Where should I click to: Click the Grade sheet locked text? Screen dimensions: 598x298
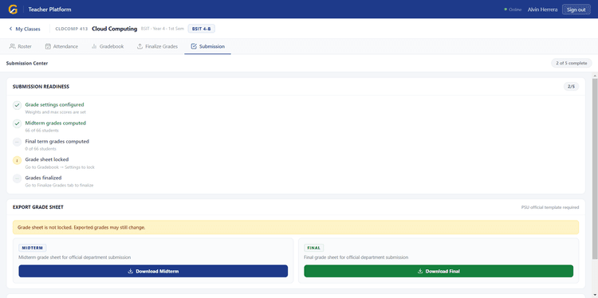[x=47, y=159]
